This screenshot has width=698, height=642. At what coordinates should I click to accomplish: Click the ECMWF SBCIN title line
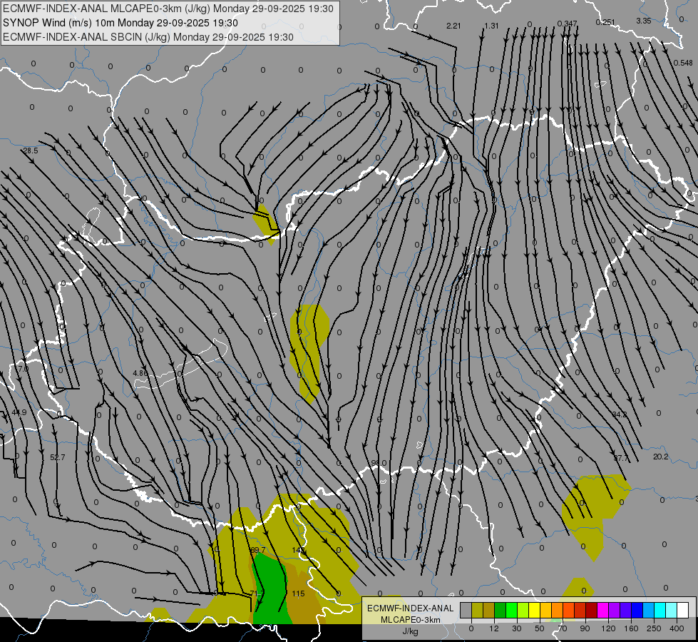[x=148, y=37]
